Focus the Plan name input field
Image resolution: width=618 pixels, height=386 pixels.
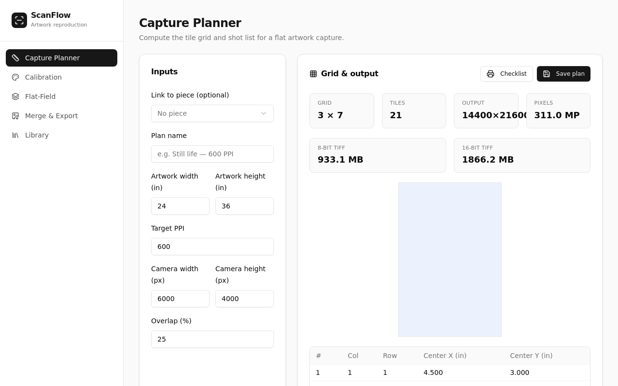pyautogui.click(x=212, y=154)
